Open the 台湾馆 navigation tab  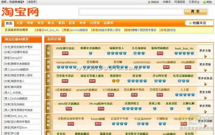click(x=95, y=23)
